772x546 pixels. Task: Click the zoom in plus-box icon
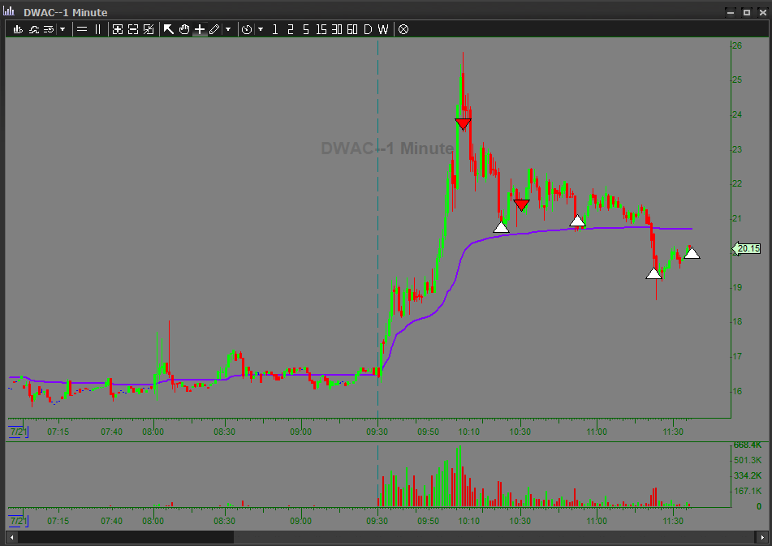tap(118, 29)
